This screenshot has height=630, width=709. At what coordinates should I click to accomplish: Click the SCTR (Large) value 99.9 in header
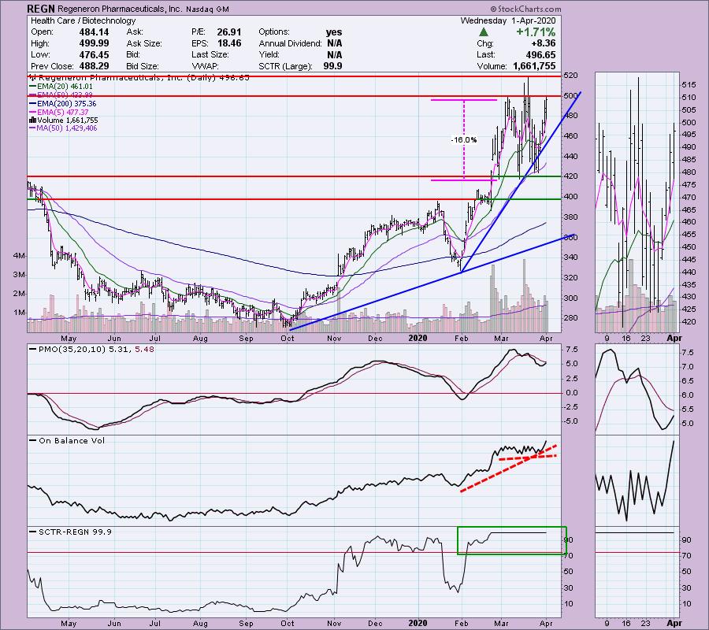pos(332,66)
